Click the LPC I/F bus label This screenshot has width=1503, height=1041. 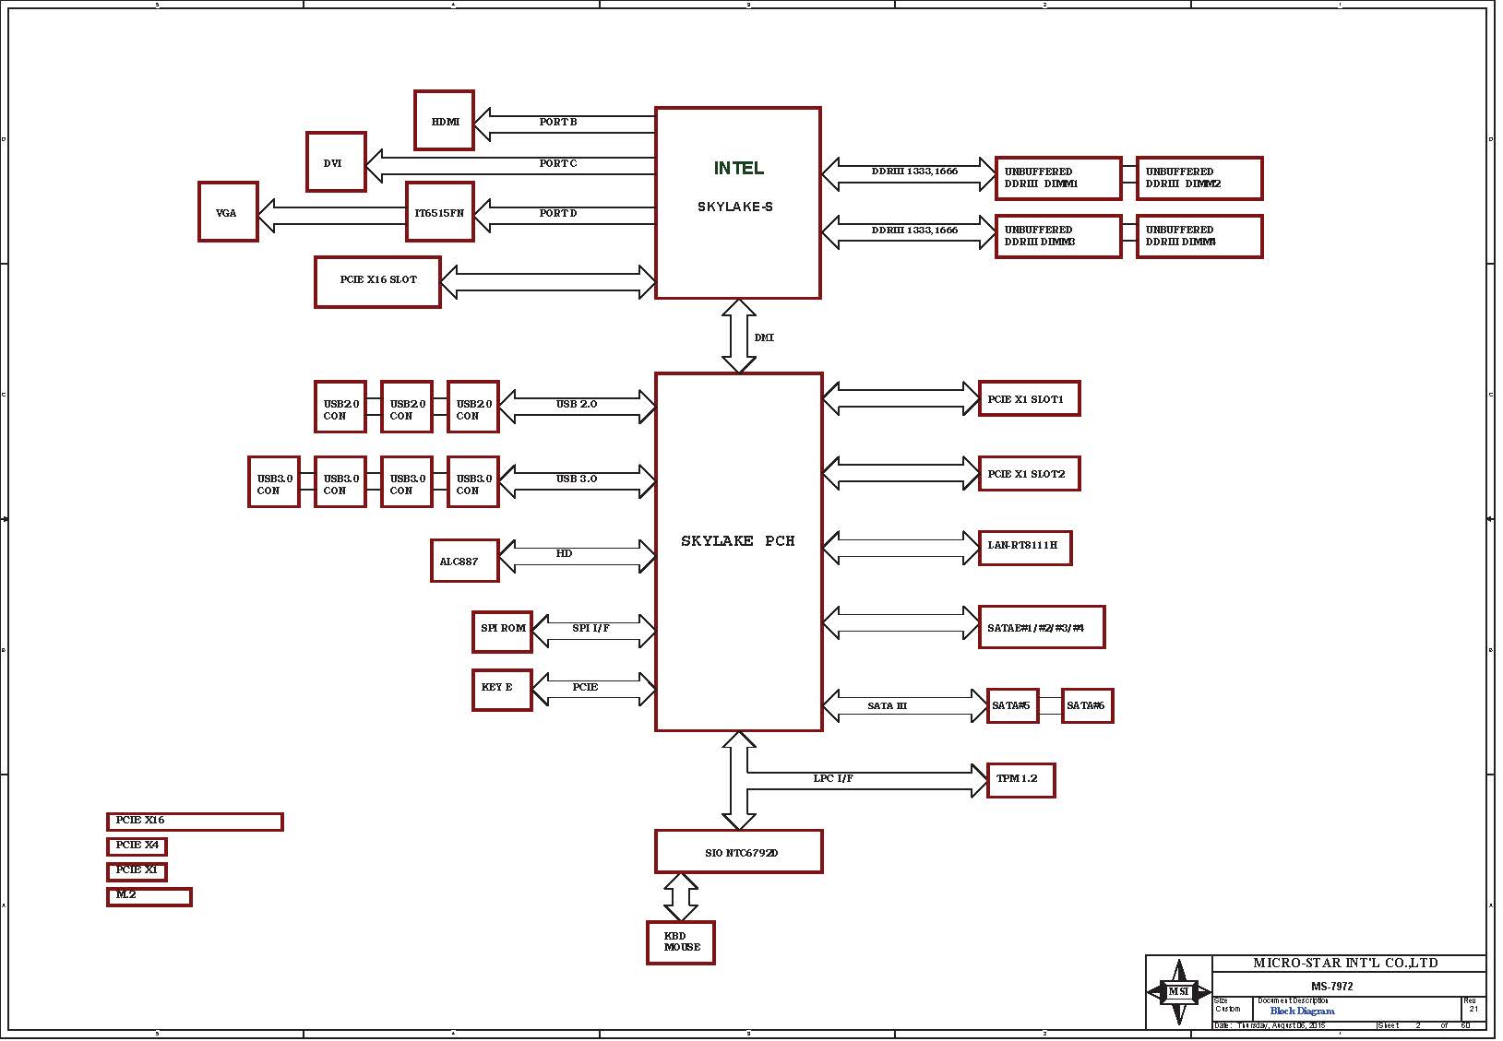[x=833, y=778]
